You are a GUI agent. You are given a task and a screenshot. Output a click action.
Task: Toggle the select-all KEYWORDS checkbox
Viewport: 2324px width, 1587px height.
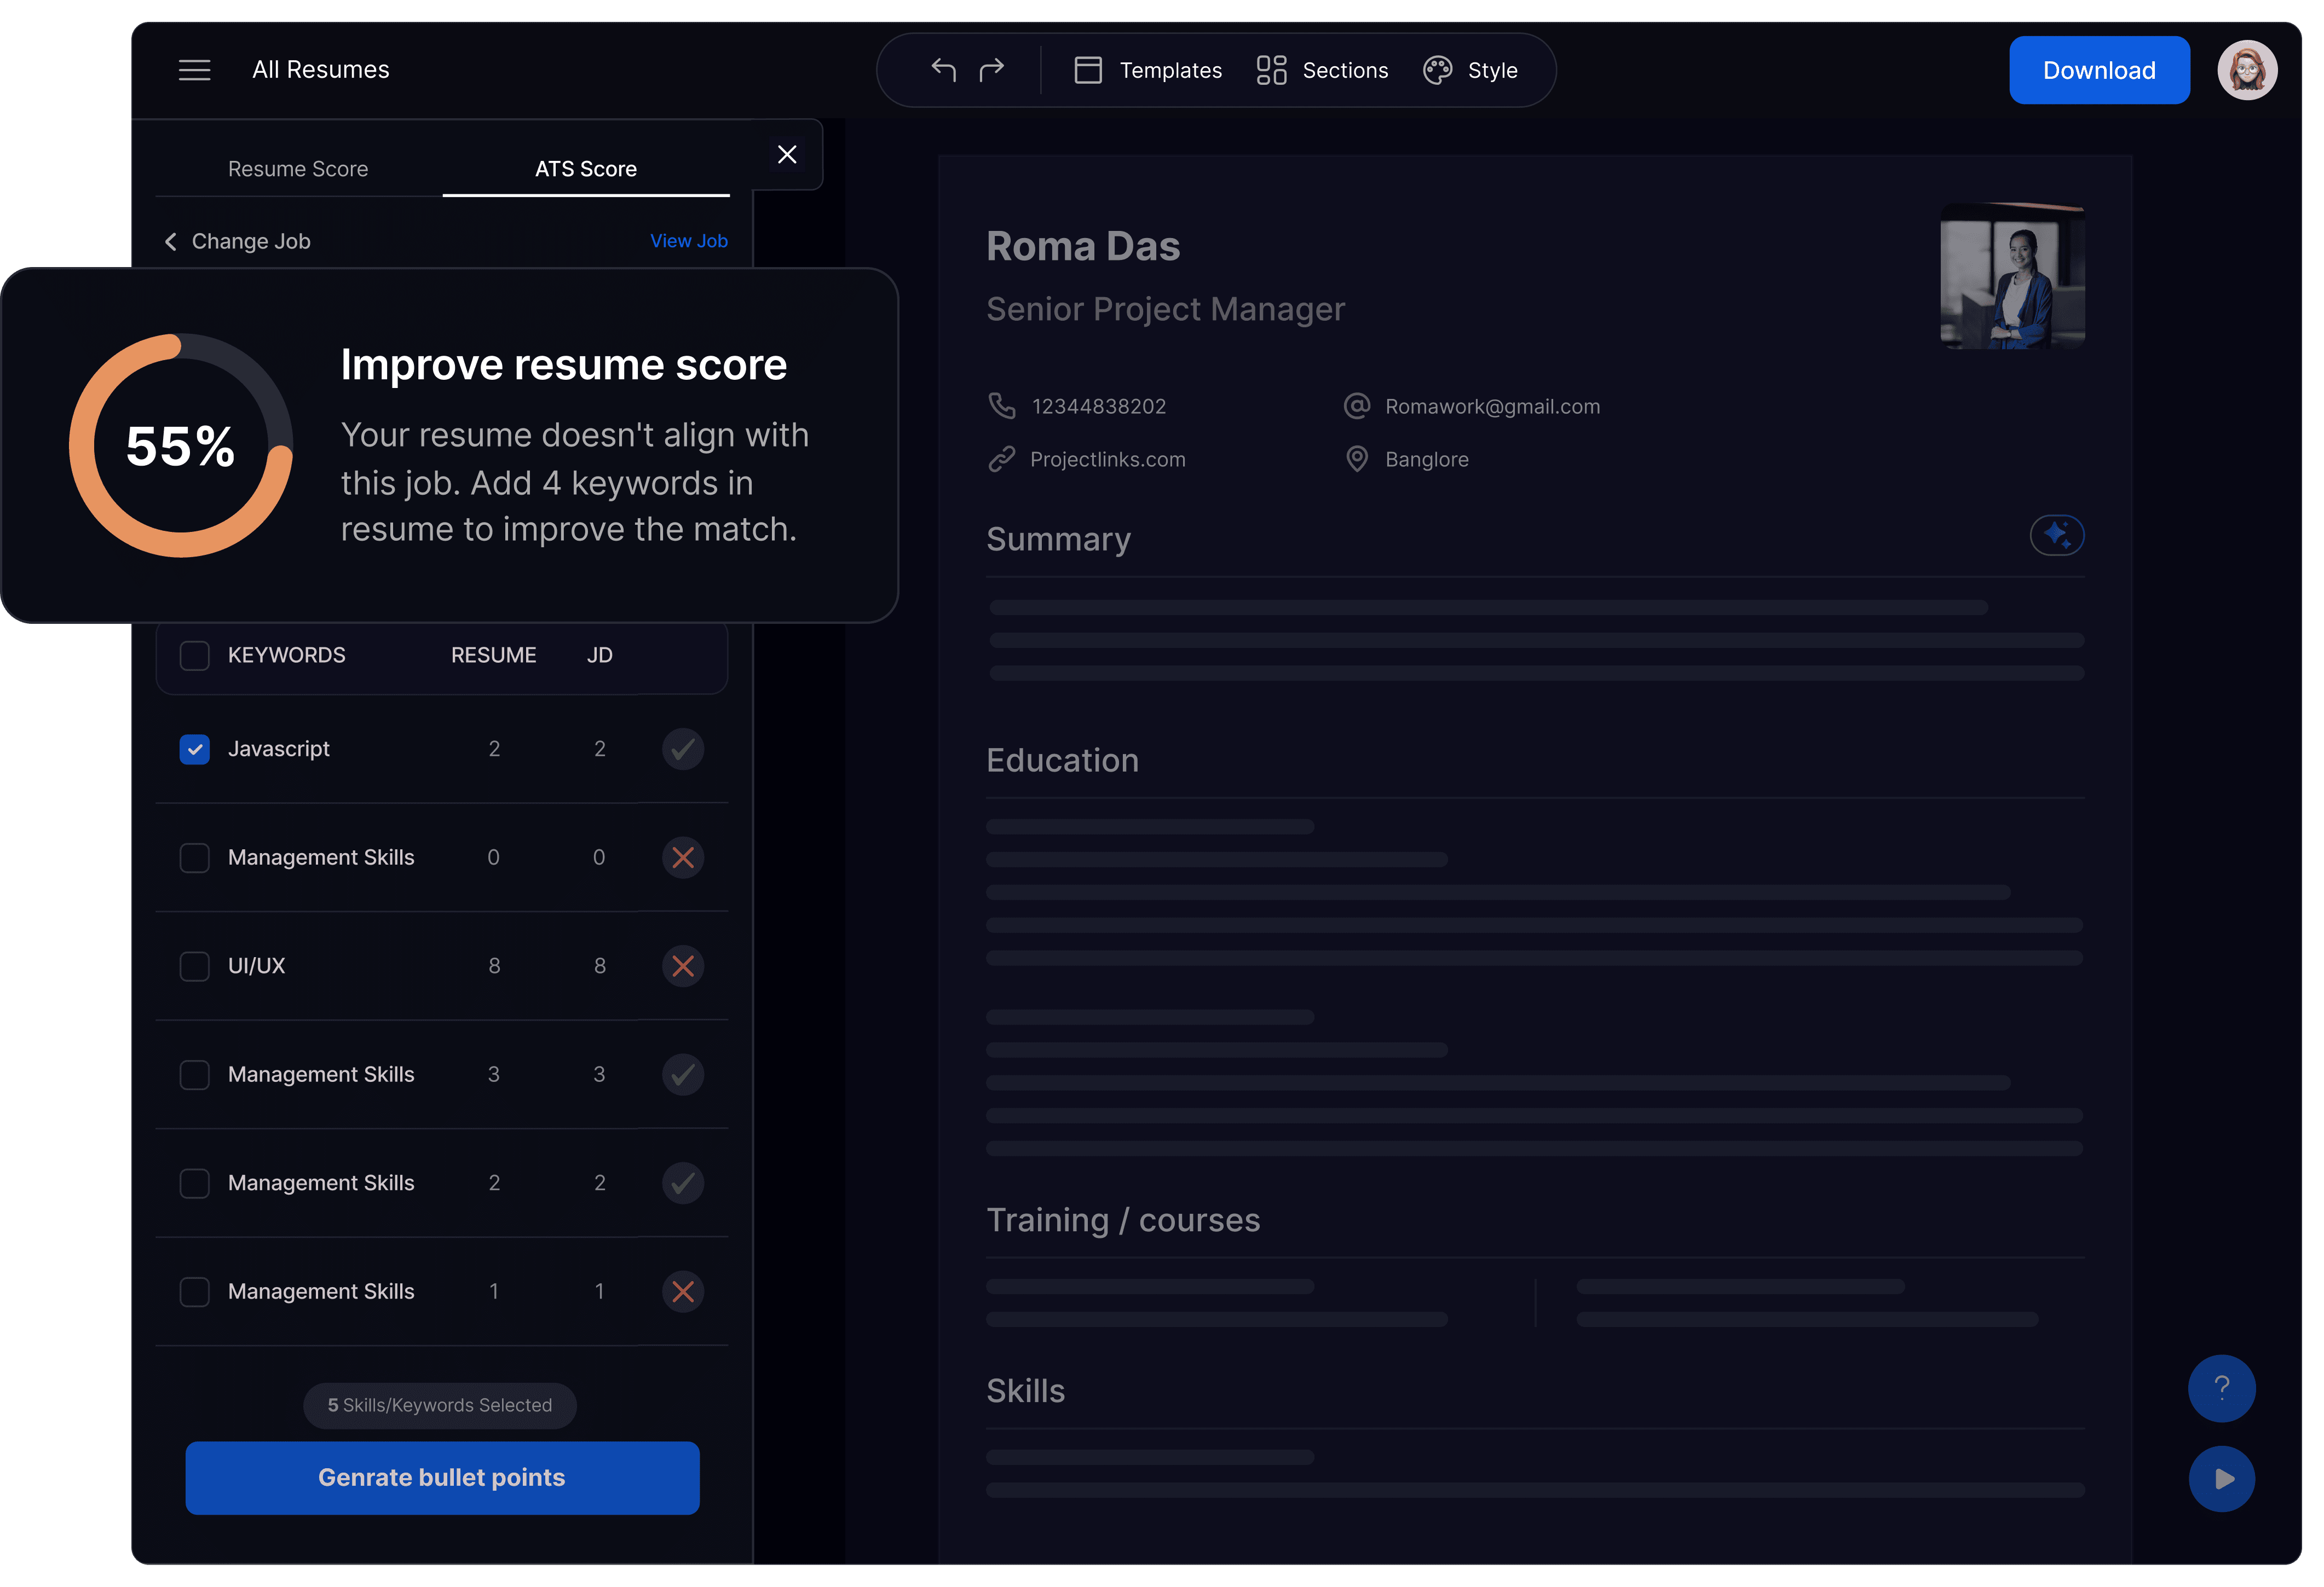pyautogui.click(x=194, y=656)
